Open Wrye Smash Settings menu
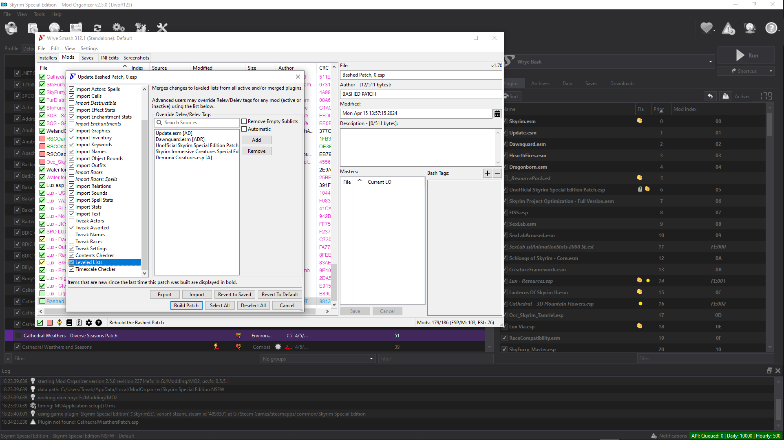The width and height of the screenshot is (784, 440). (x=89, y=48)
